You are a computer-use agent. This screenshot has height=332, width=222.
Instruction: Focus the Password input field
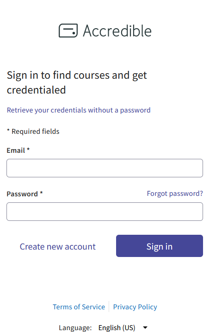[105, 212]
